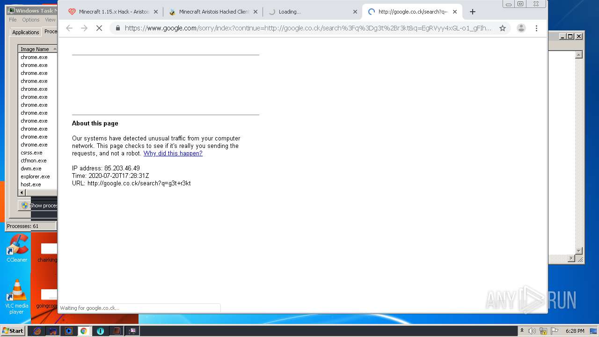This screenshot has height=337, width=599.
Task: Sort by Image Name column header
Action: click(37, 49)
